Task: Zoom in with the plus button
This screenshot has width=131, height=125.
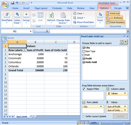Action: tap(124, 123)
